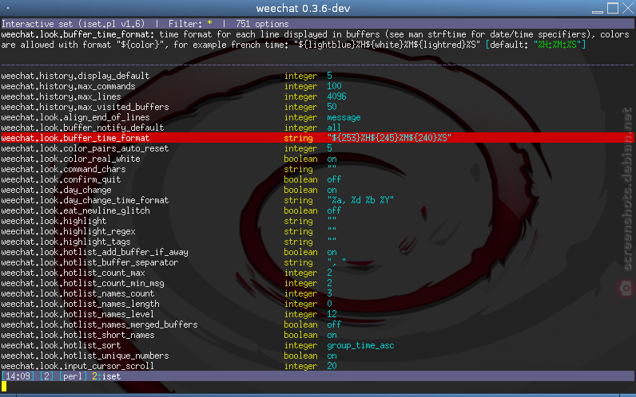Toggle hotlist_names_merged_buffers value off

click(x=334, y=325)
